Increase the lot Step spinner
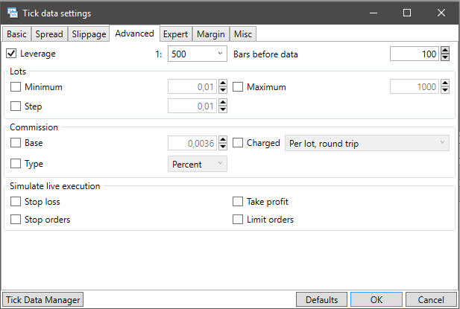 click(x=223, y=103)
